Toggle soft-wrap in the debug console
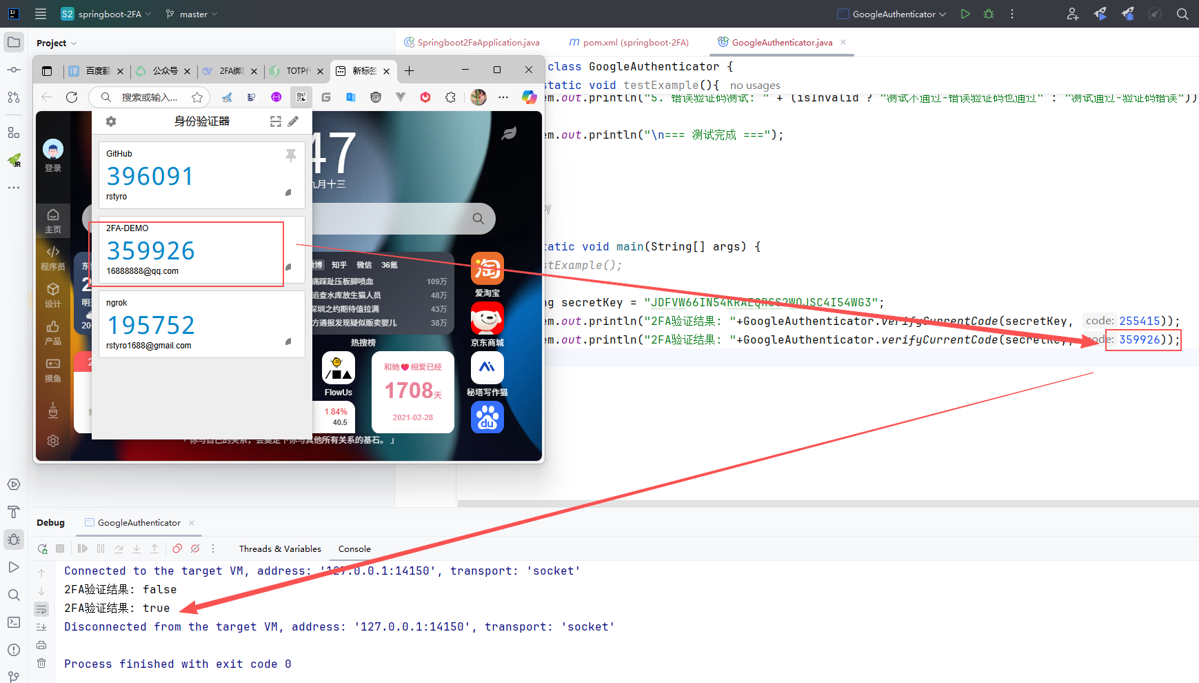Image resolution: width=1199 pixels, height=683 pixels. [x=41, y=609]
